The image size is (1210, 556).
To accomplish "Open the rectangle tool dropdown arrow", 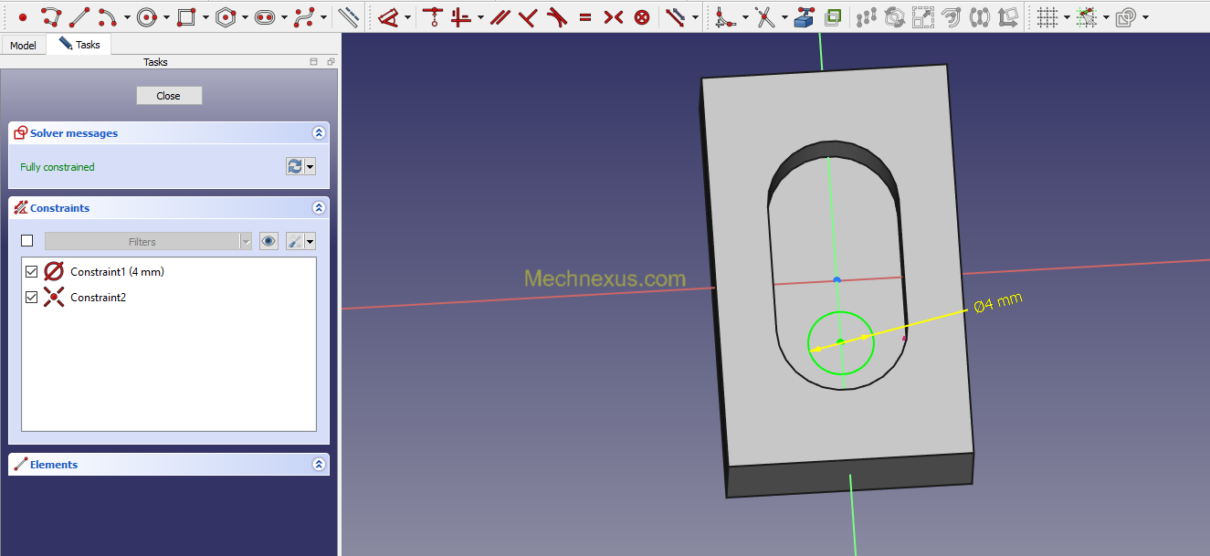I will tap(205, 17).
